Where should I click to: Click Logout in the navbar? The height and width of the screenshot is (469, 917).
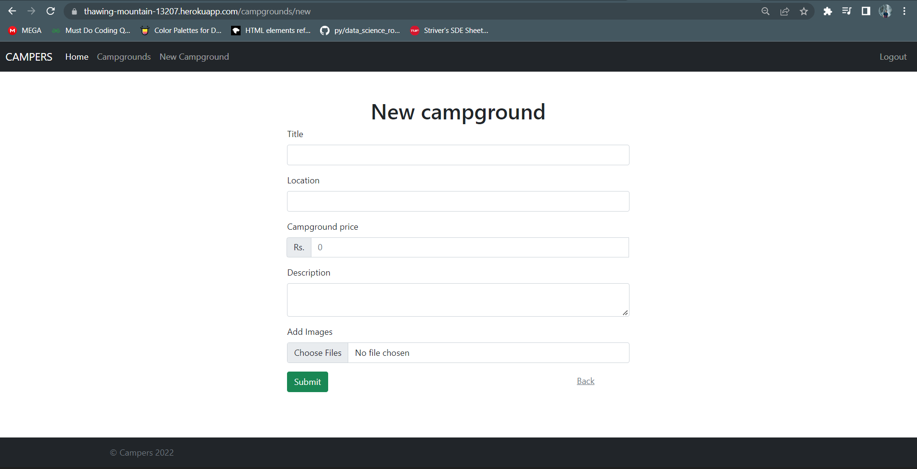click(893, 56)
